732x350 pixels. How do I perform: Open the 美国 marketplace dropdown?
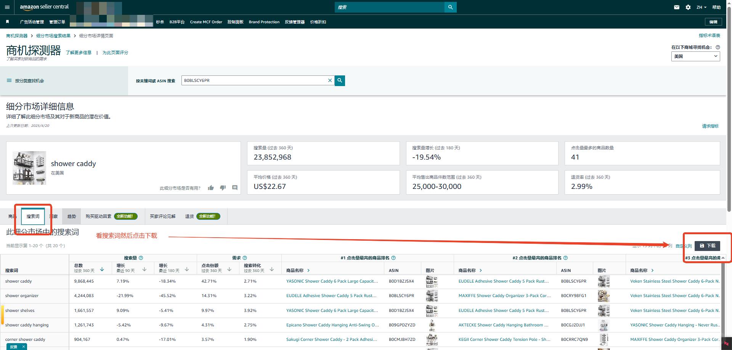(x=695, y=56)
